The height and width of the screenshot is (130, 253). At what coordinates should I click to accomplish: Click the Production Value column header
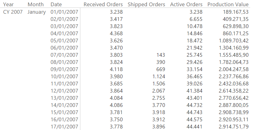[228, 4]
